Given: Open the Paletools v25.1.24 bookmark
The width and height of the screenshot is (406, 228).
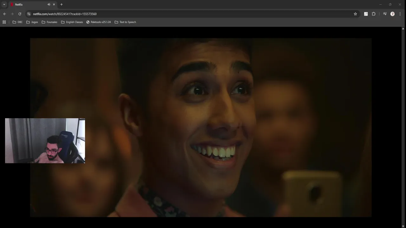Looking at the screenshot, I should pos(99,22).
